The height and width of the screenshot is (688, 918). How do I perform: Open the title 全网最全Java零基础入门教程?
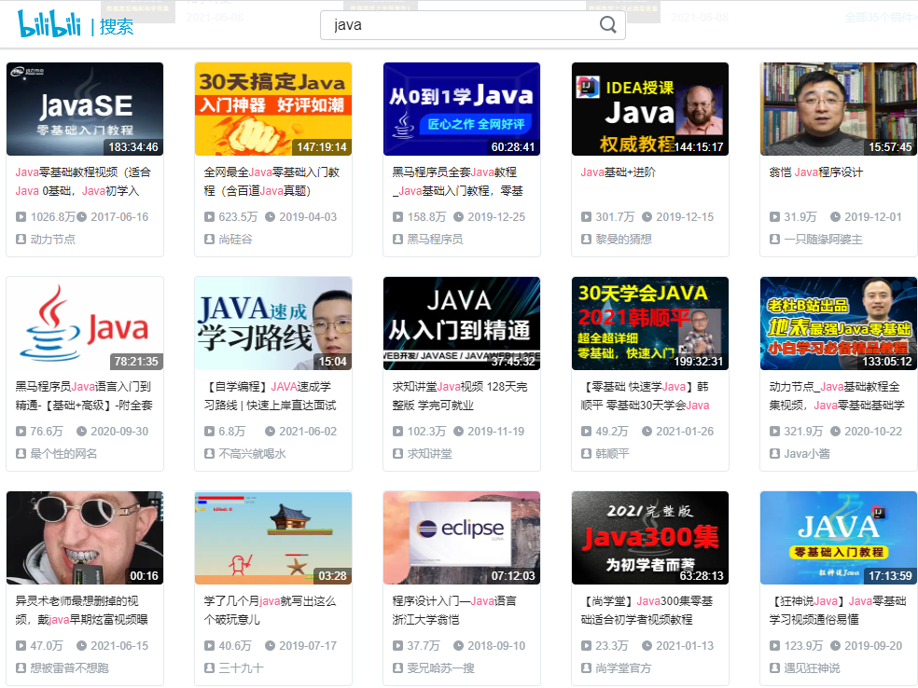coord(271,182)
